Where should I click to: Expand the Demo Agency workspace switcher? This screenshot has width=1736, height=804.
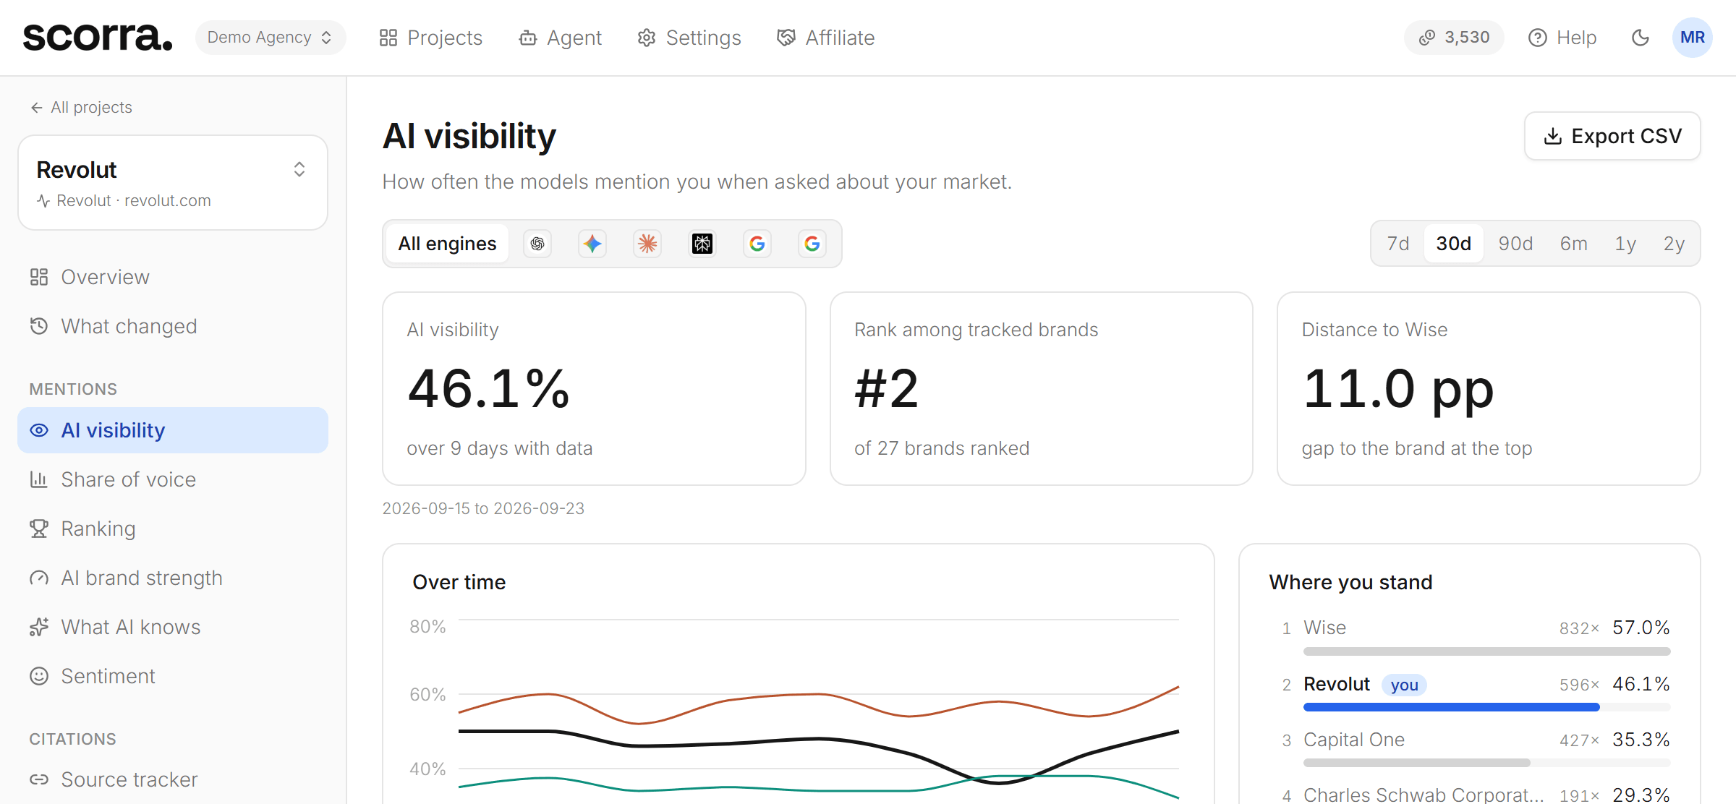pos(271,38)
